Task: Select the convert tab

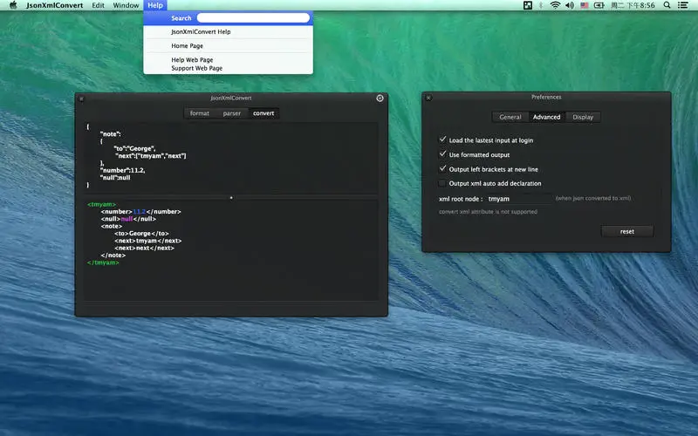Action: coord(263,113)
